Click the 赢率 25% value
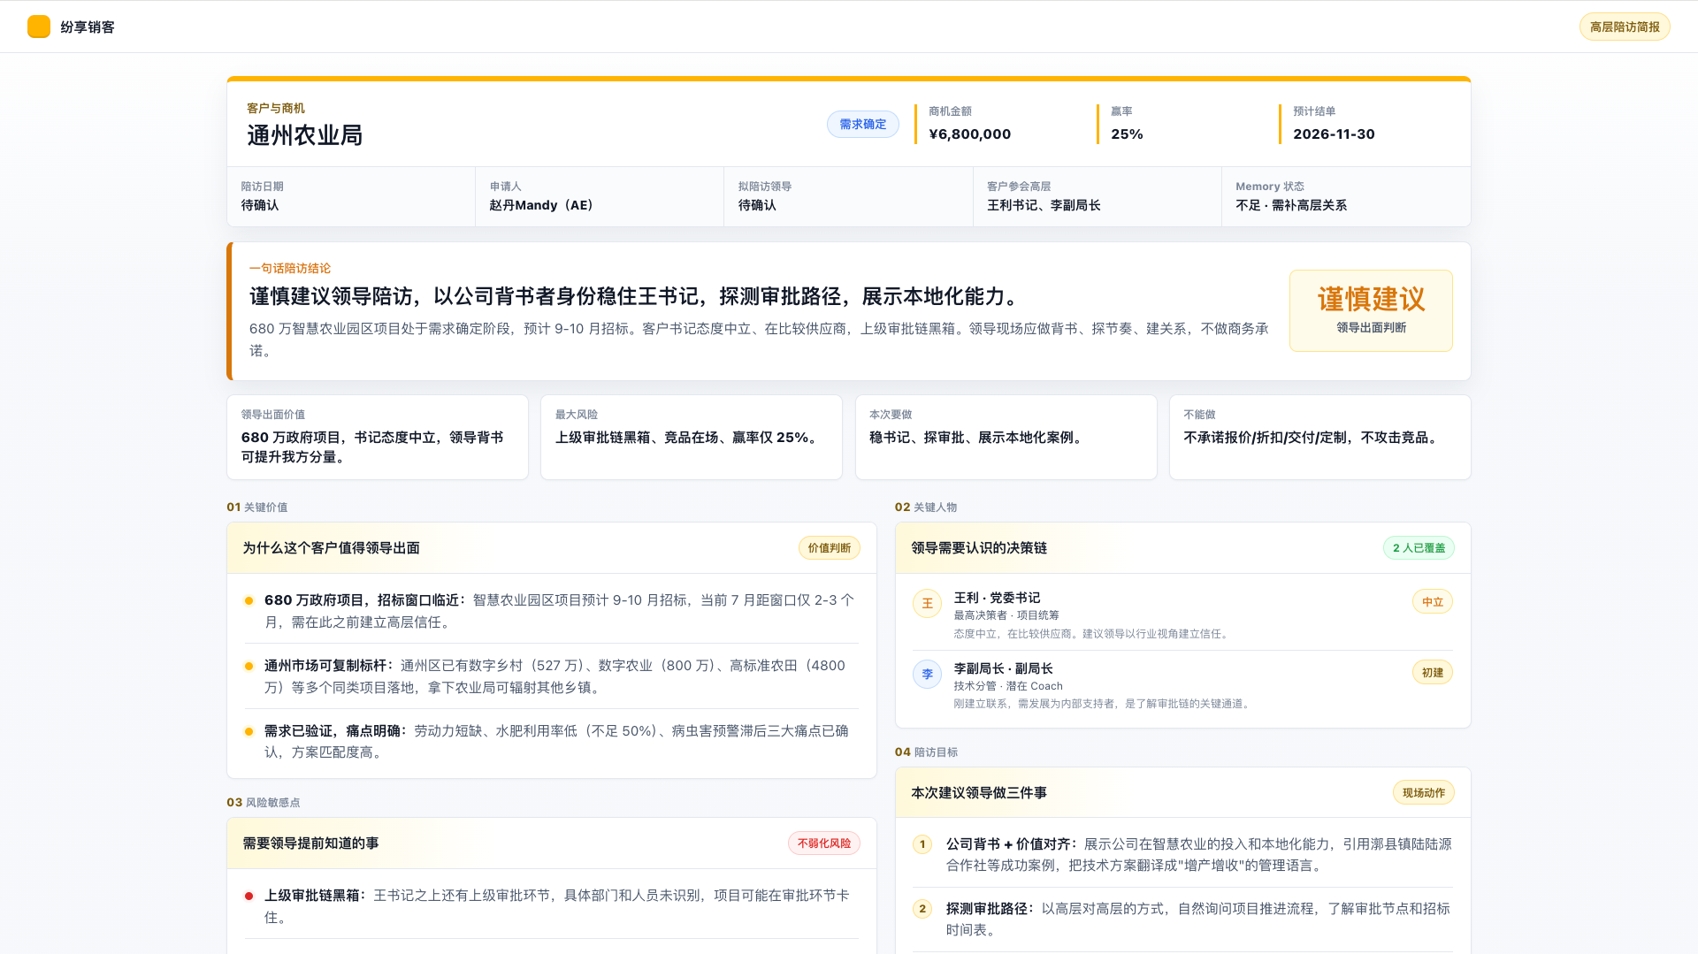 (x=1127, y=134)
